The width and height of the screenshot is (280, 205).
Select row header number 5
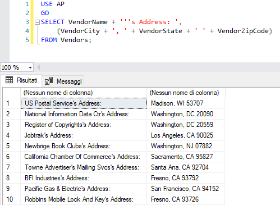point(12,146)
